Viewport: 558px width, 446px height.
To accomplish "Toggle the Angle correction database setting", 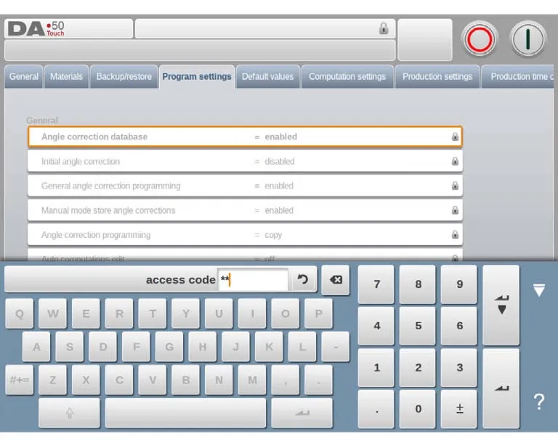I will click(x=244, y=137).
